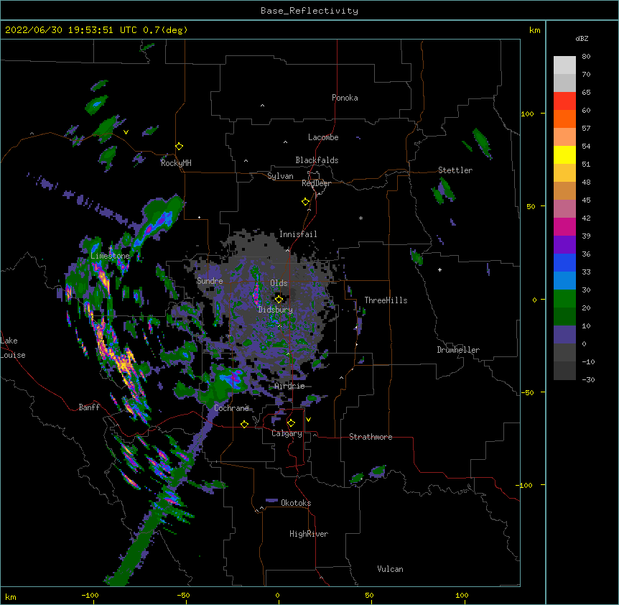
Task: Click the HighRiver label
Action: click(309, 534)
